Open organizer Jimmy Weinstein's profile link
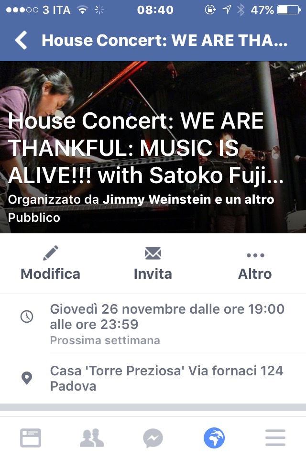The width and height of the screenshot is (306, 459). 157,199
